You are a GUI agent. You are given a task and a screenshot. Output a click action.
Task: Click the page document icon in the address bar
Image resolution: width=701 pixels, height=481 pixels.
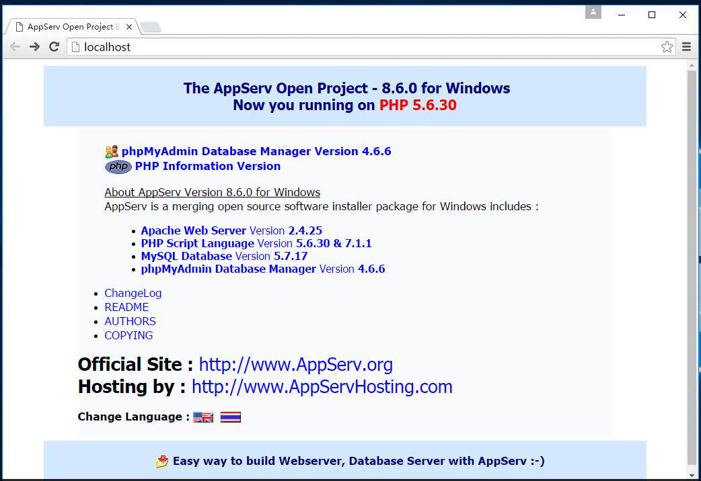[x=76, y=47]
